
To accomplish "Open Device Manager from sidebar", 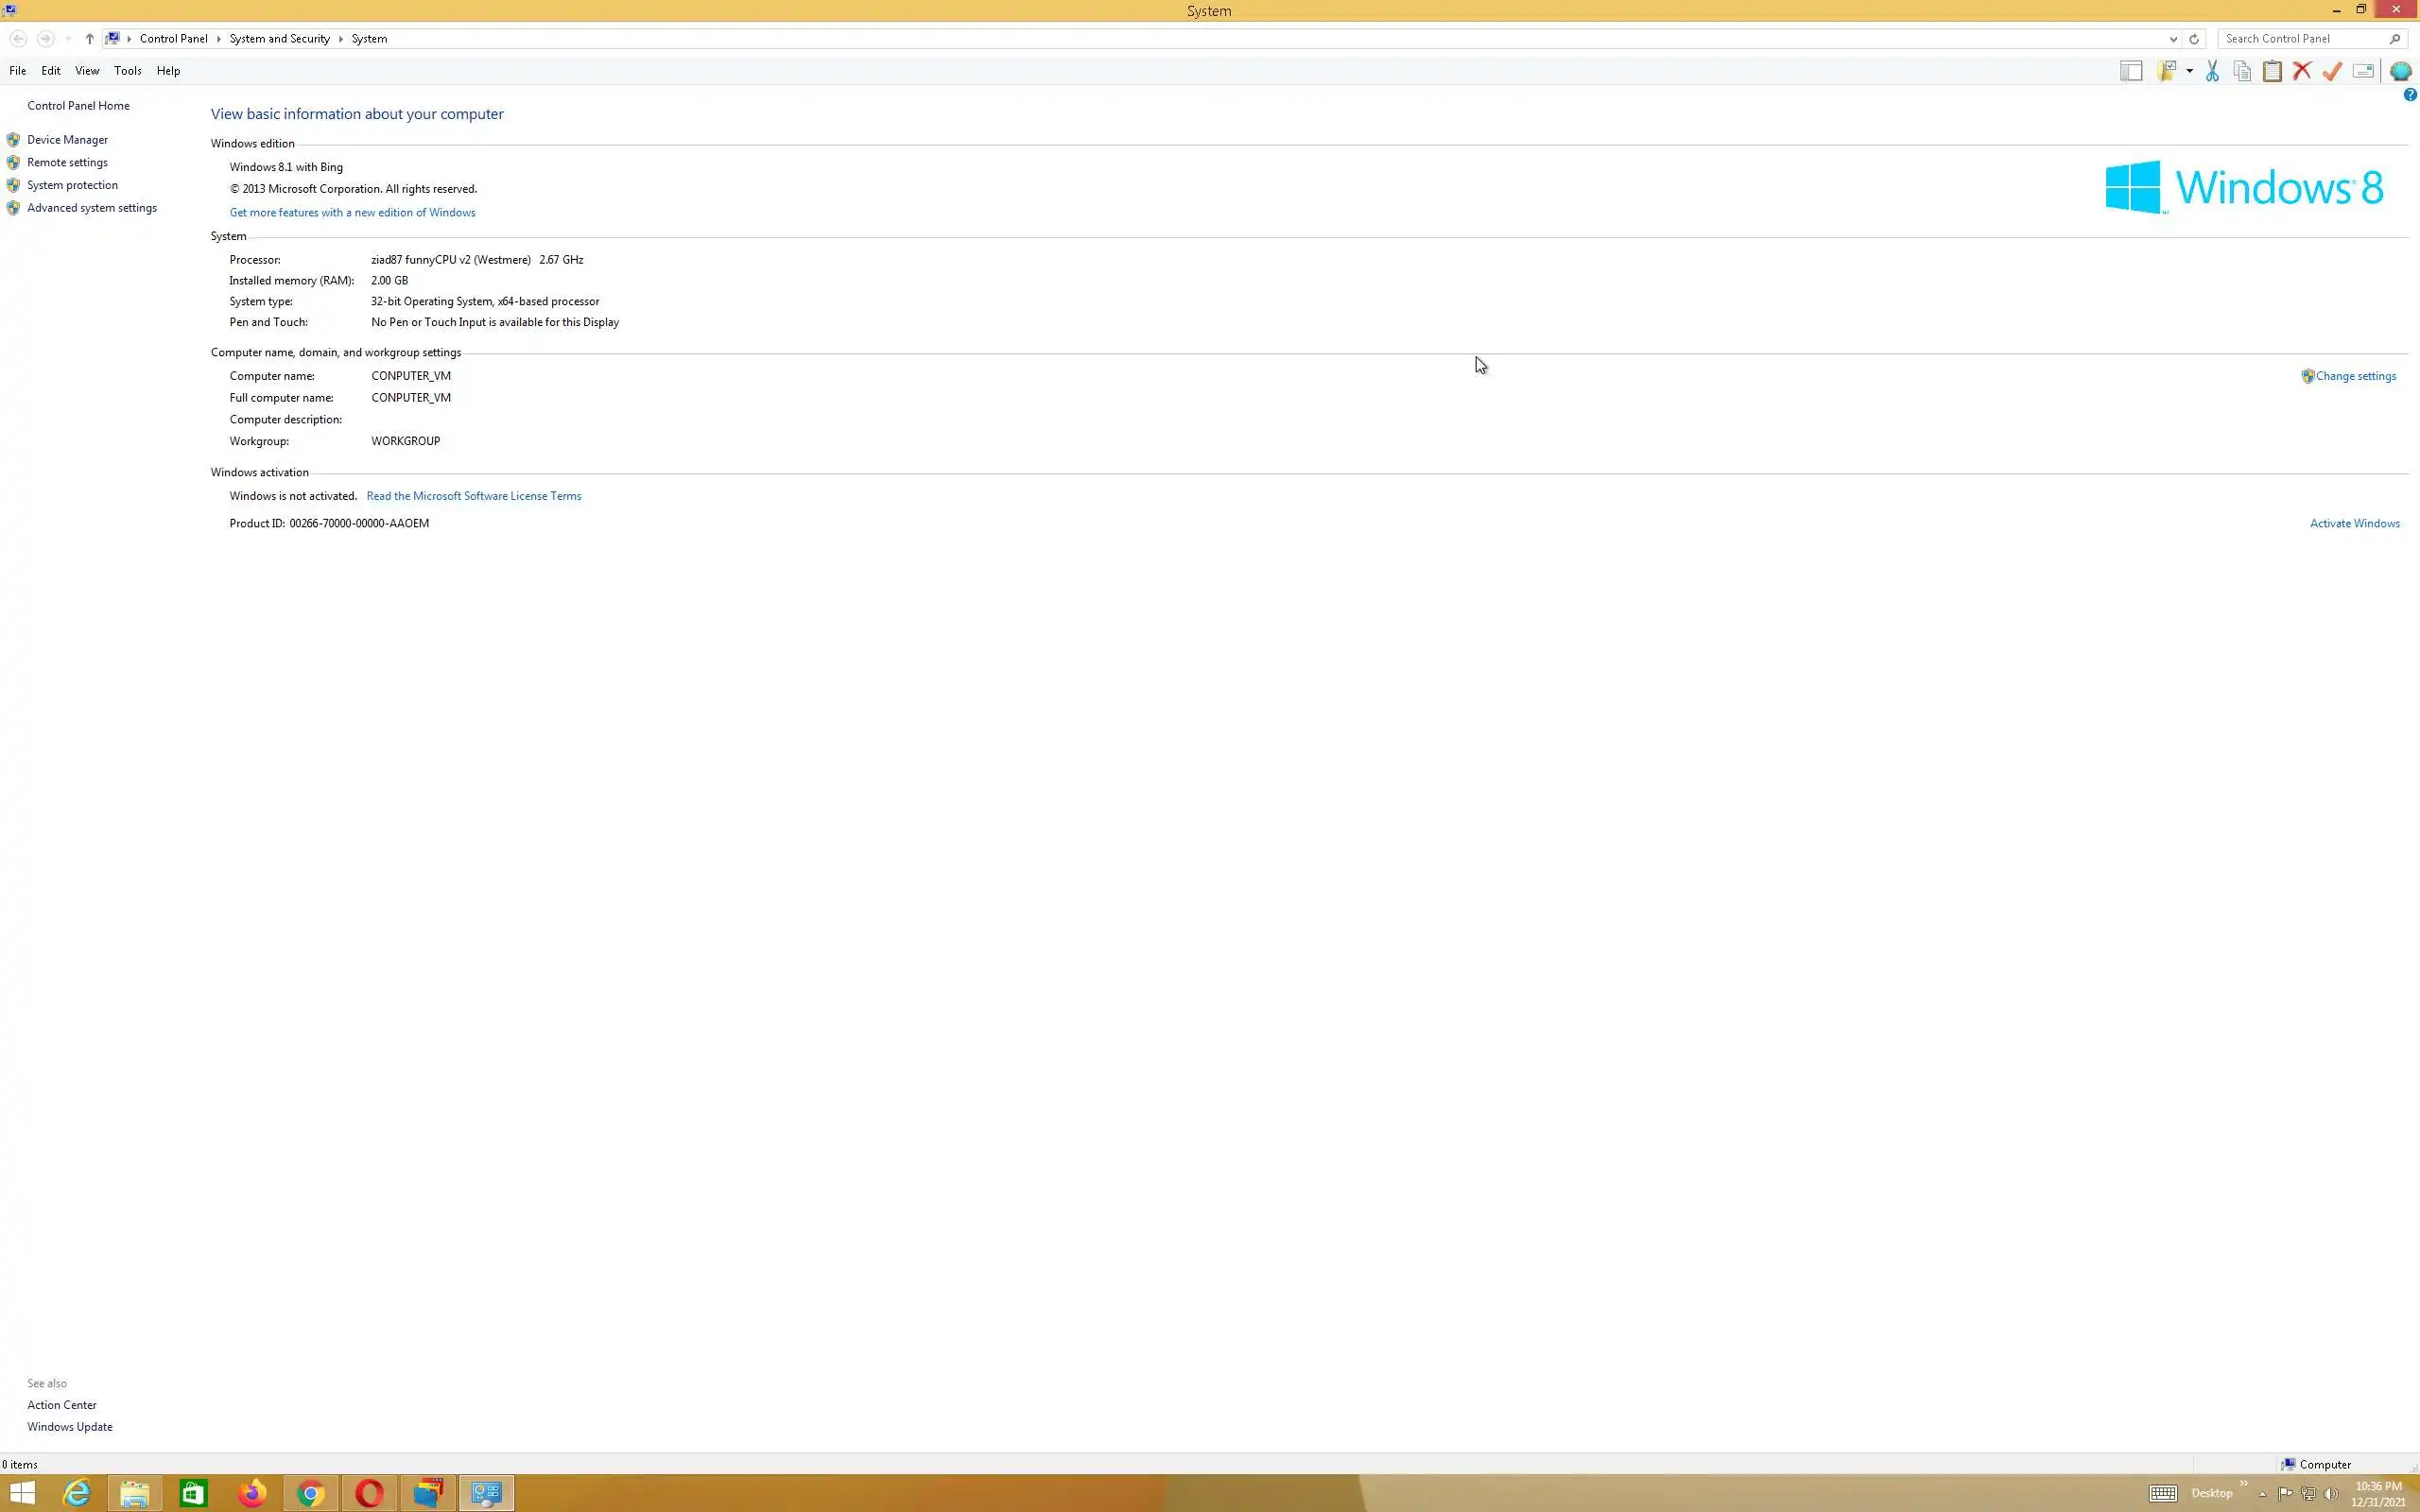I will pyautogui.click(x=67, y=140).
